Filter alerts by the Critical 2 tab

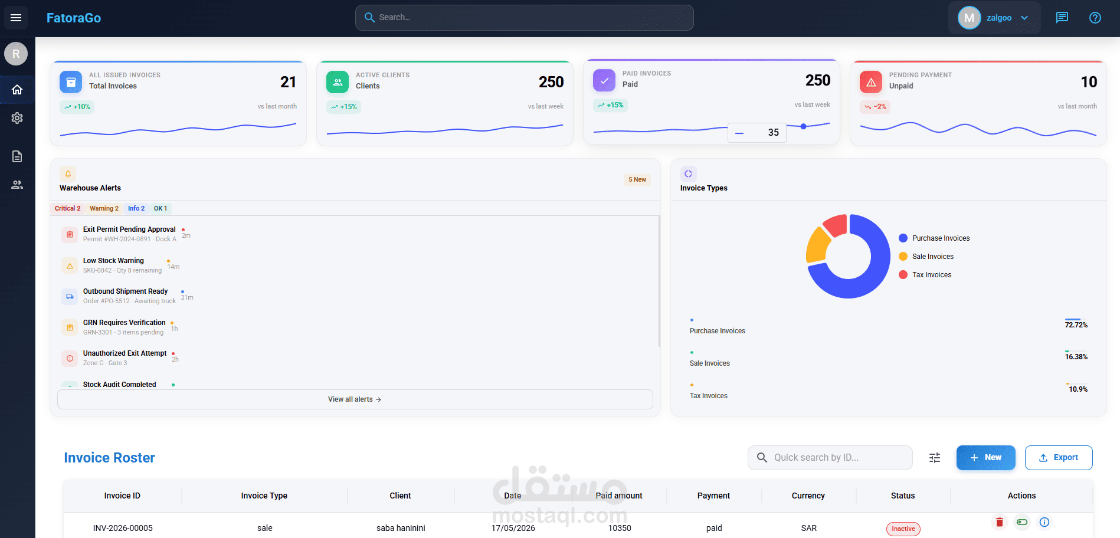pyautogui.click(x=67, y=208)
